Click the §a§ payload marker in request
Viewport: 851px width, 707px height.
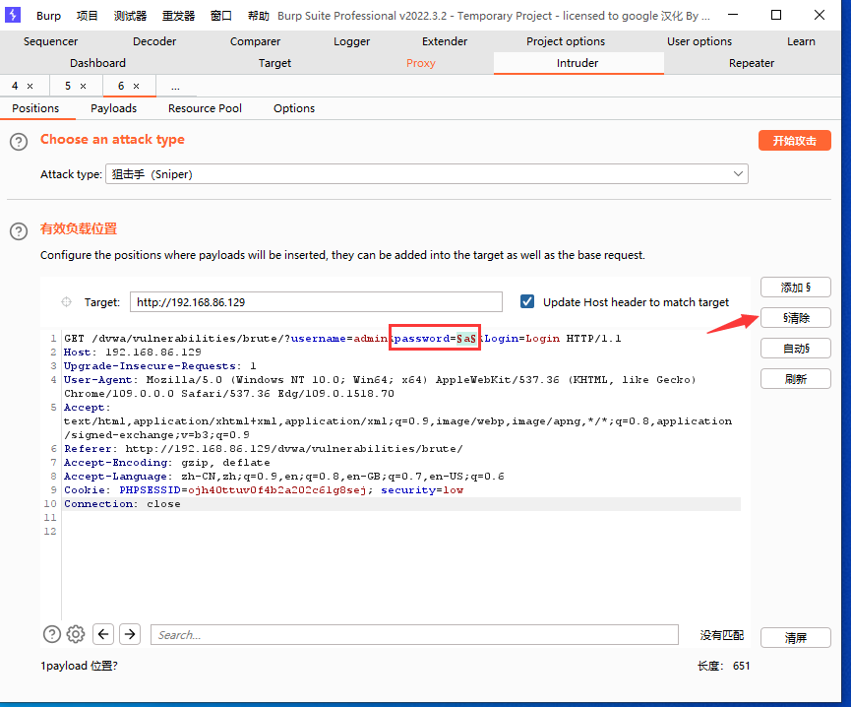pyautogui.click(x=466, y=339)
